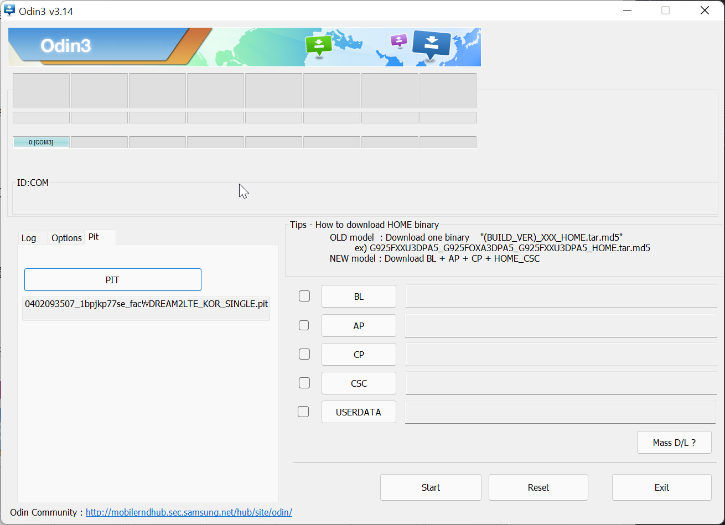Switch to the Log tab

(x=29, y=238)
